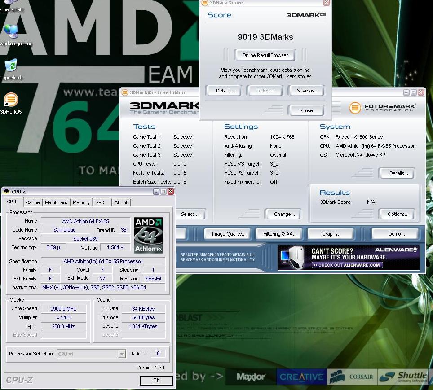The width and height of the screenshot is (433, 390).
Task: Click the Corsair sponsor logo
Action: pos(352,377)
